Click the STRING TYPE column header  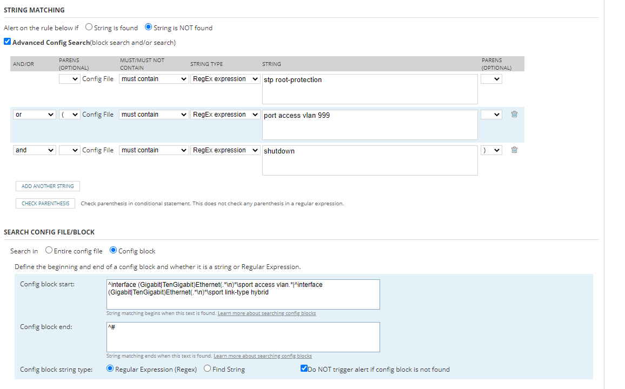click(x=207, y=64)
